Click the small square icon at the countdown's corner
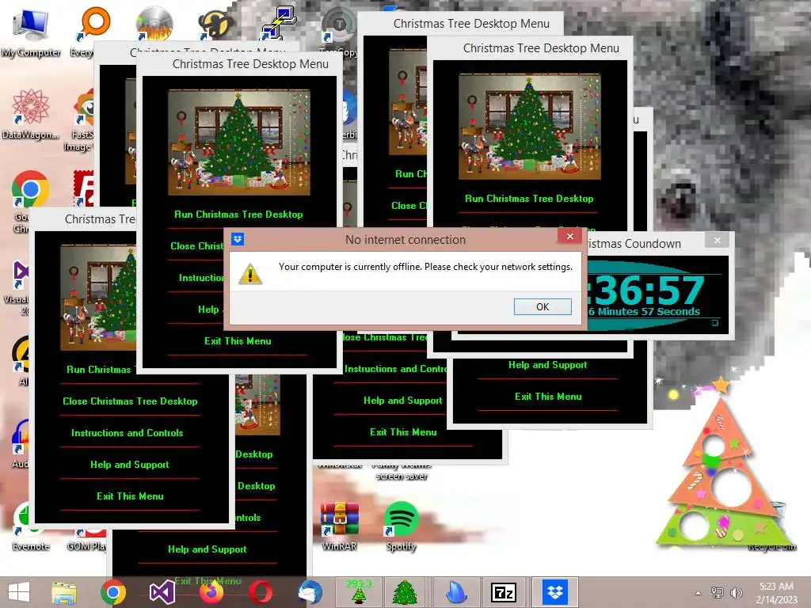The image size is (811, 608). click(715, 323)
